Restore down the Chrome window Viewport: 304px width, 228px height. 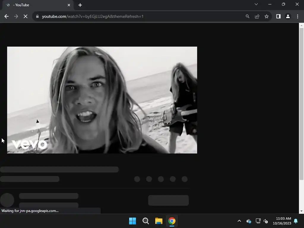(x=284, y=4)
